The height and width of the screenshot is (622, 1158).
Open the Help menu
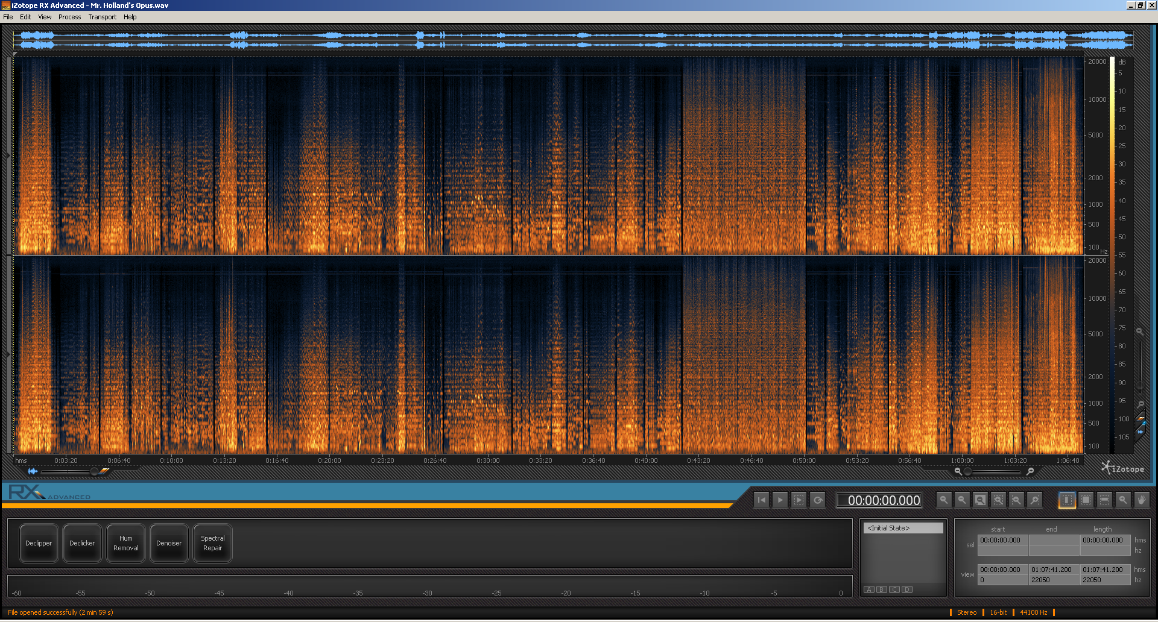130,17
